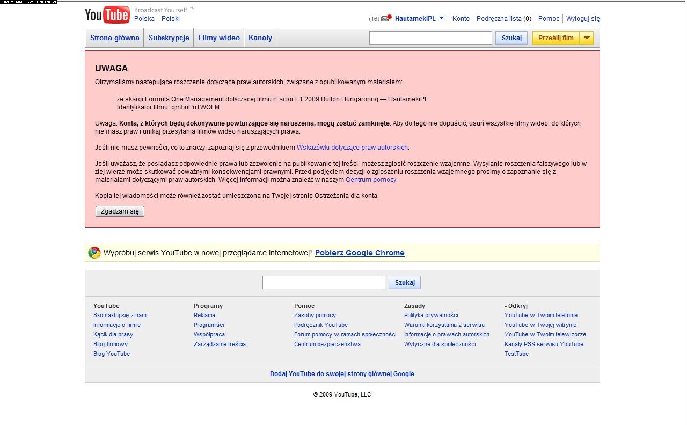Viewport: 687px width, 425px height.
Task: Go to Strona główna tab
Action: (x=115, y=38)
